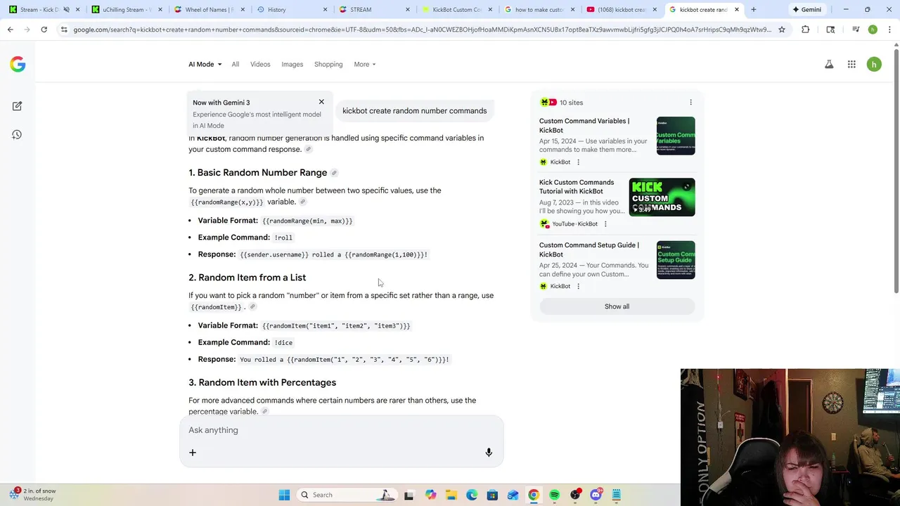Activate microphone voice input
The height and width of the screenshot is (506, 900).
[489, 453]
